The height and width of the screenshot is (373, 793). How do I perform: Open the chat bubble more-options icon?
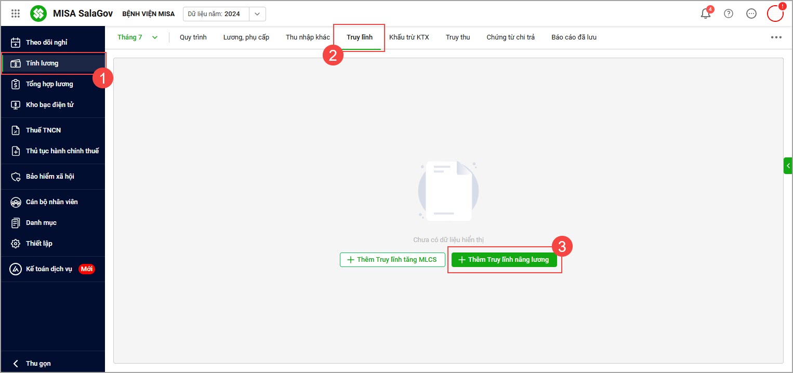pyautogui.click(x=751, y=14)
